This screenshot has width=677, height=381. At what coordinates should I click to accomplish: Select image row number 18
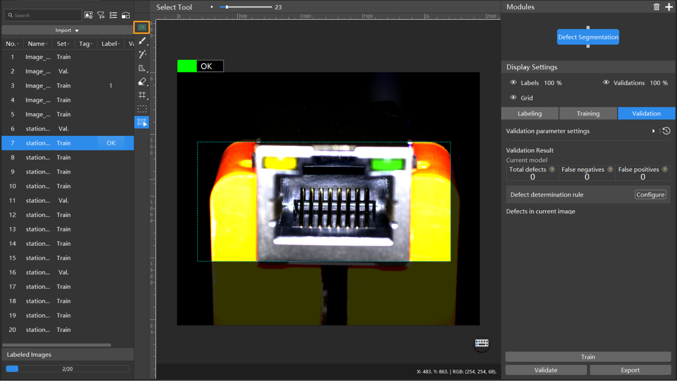67,301
